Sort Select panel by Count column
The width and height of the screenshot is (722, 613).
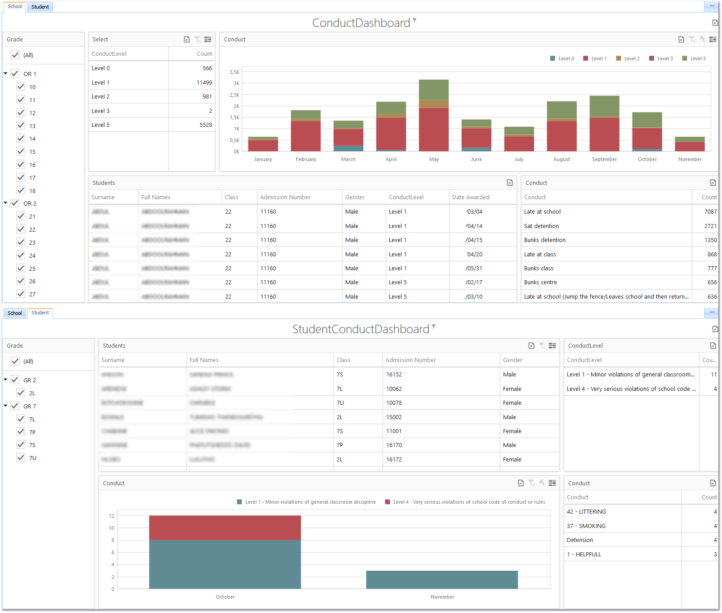(192, 54)
